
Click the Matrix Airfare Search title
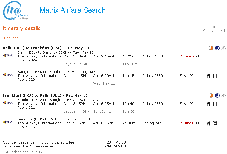click(x=72, y=10)
